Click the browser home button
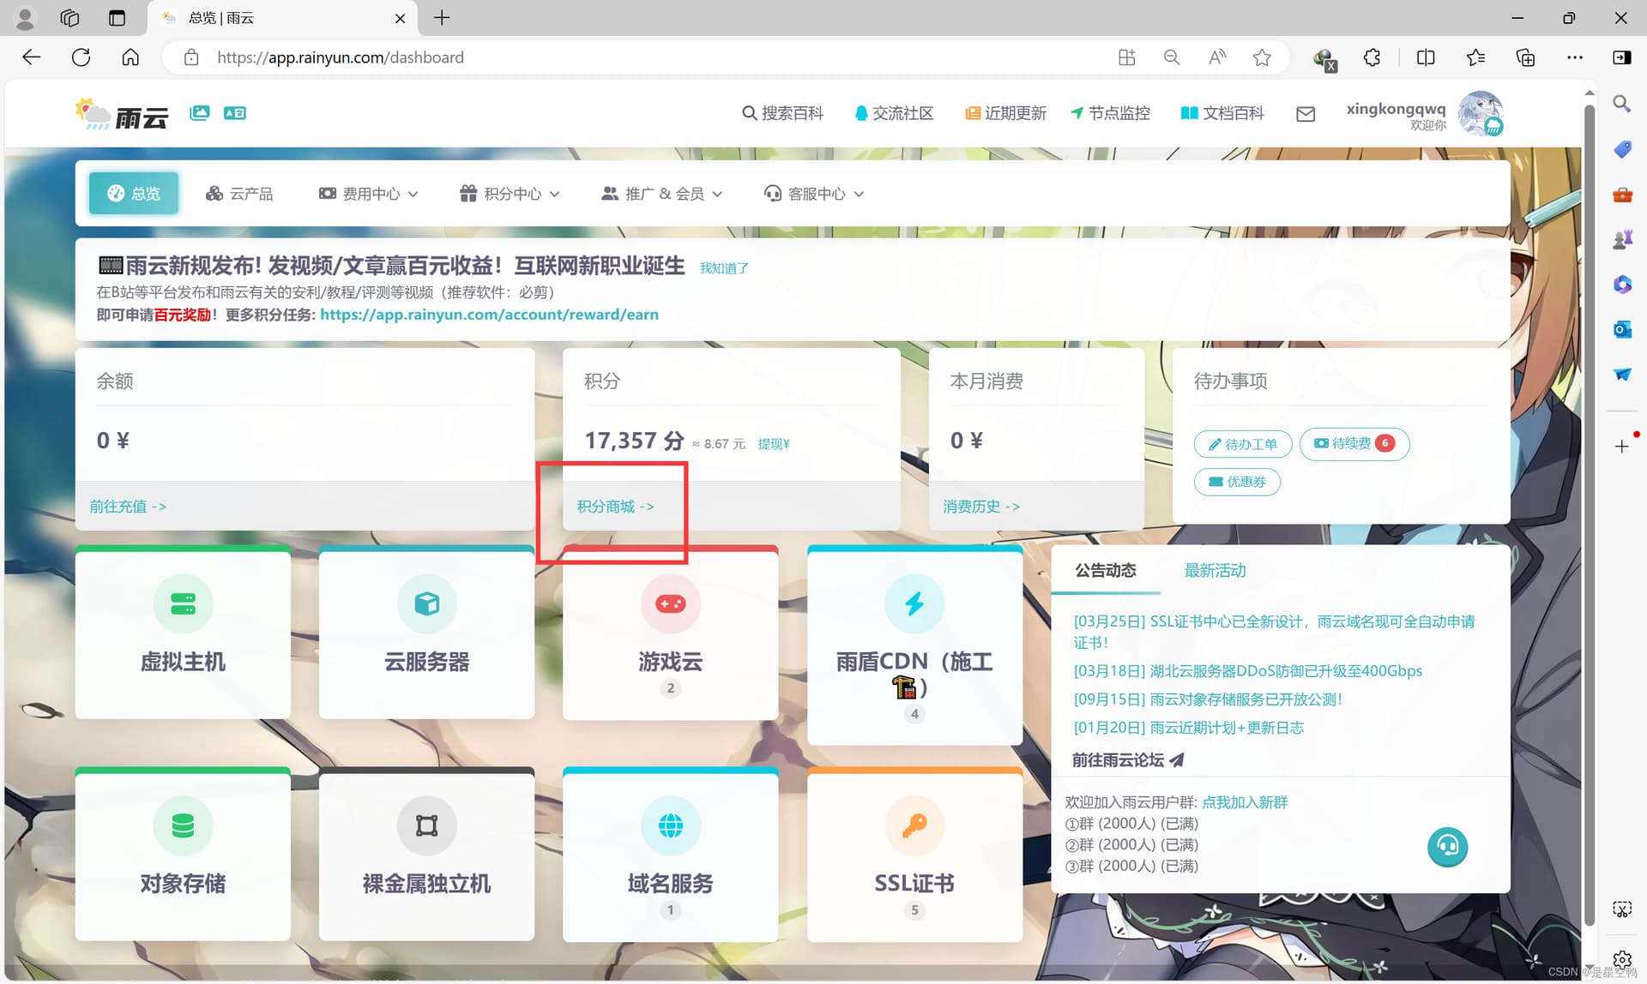This screenshot has height=984, width=1647. pyautogui.click(x=130, y=57)
